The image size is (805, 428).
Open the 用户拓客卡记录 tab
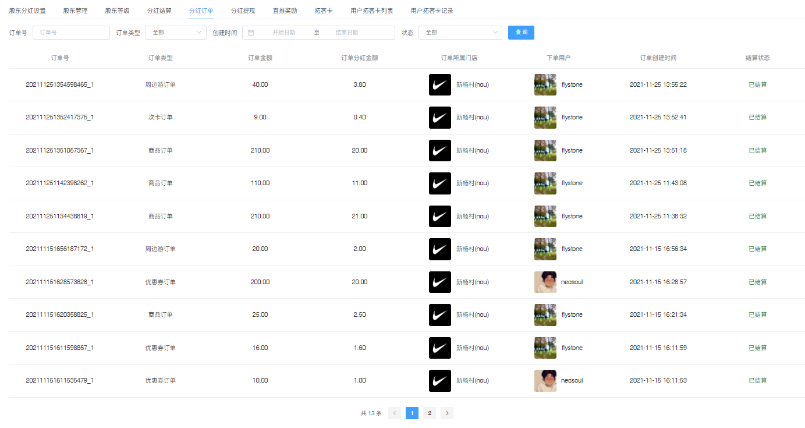(x=432, y=10)
